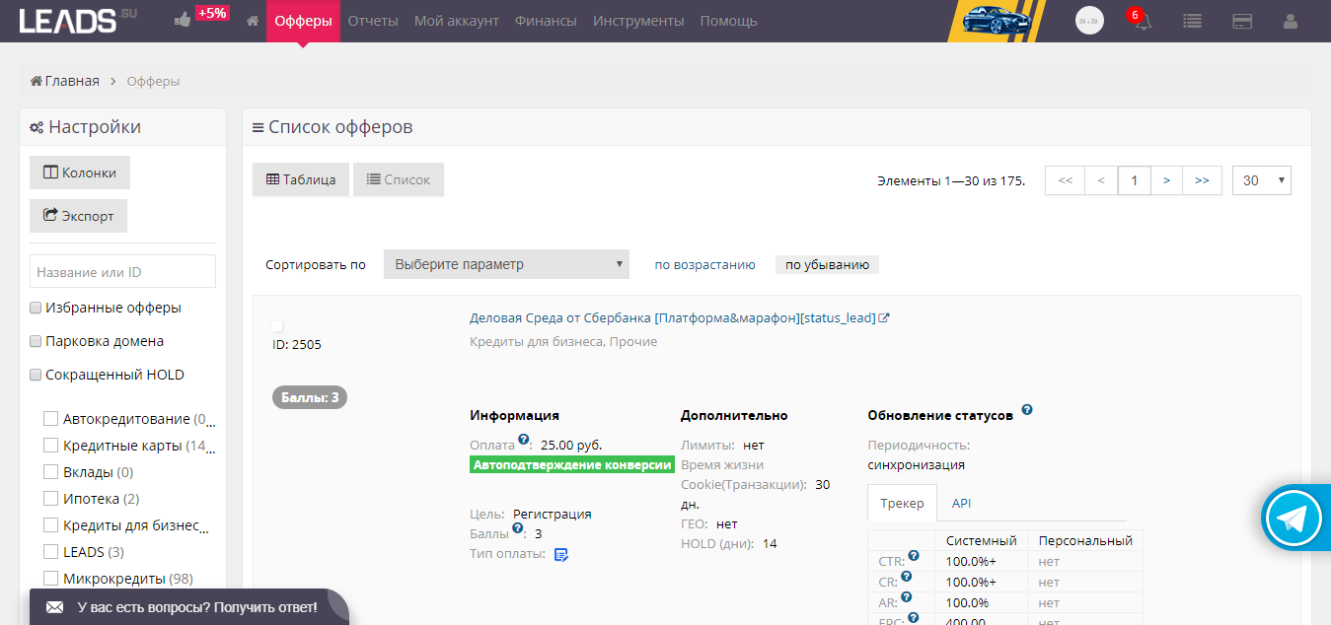Click the credit card icon in header

(x=1242, y=21)
